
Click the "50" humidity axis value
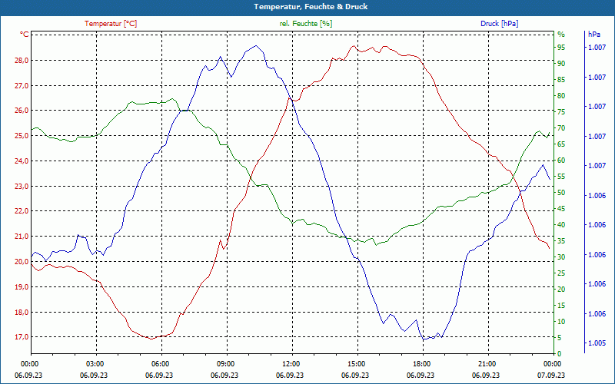tap(562, 193)
